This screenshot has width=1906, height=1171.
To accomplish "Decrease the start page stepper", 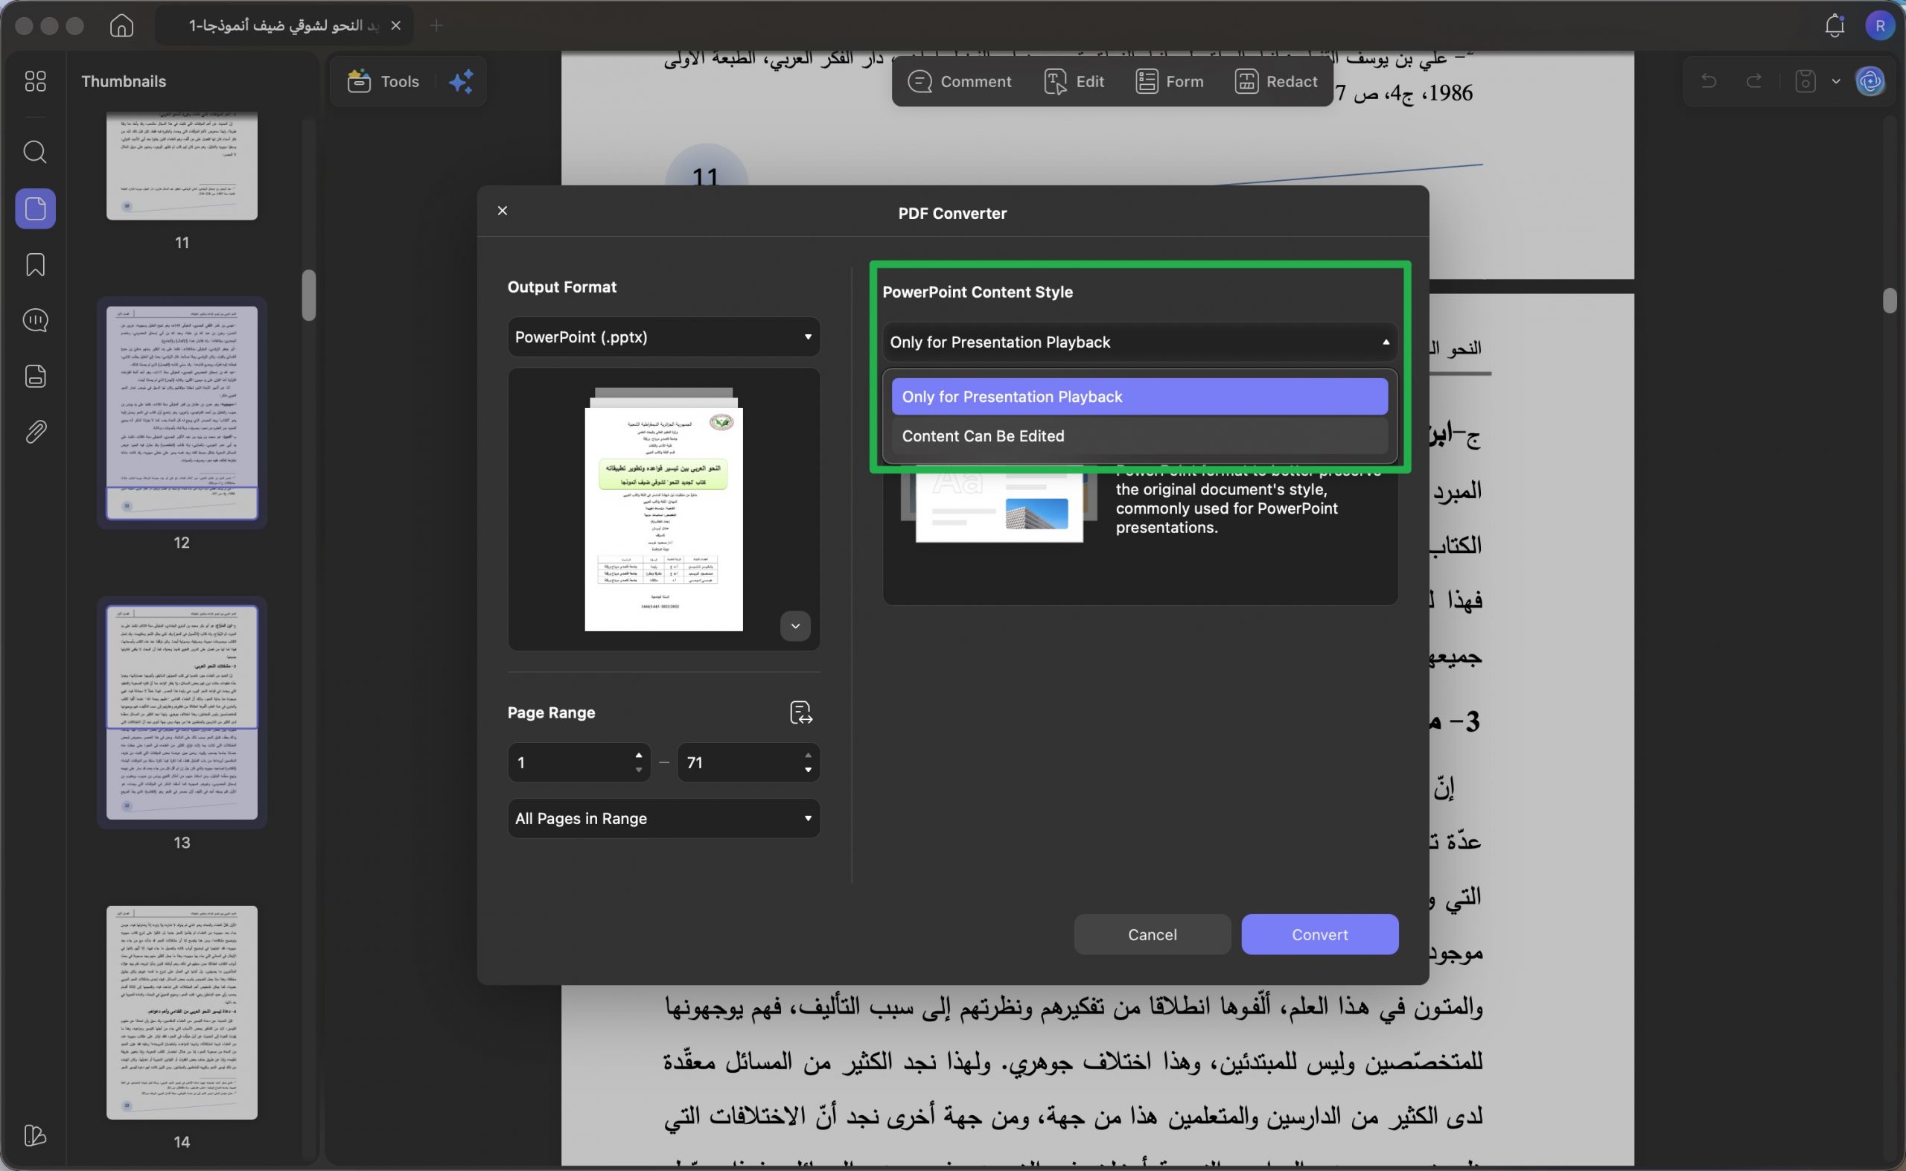I will pos(638,770).
